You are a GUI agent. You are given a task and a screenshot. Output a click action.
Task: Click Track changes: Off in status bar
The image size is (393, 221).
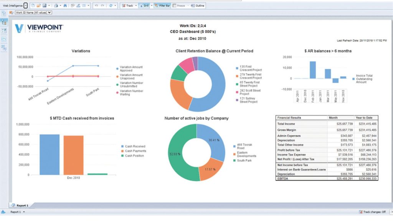[x=372, y=212]
